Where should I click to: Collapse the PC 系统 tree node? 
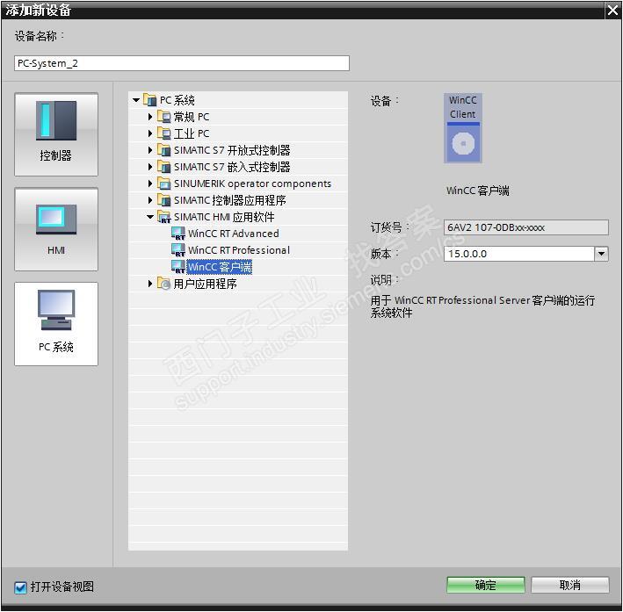coord(136,100)
